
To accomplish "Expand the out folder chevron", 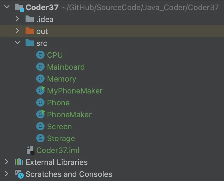I will point(17,31).
